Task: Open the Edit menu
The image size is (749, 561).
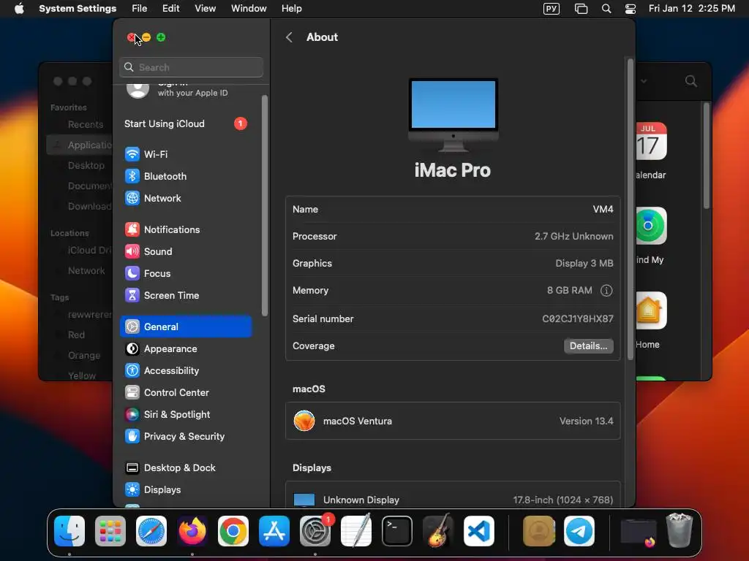Action: [x=170, y=9]
